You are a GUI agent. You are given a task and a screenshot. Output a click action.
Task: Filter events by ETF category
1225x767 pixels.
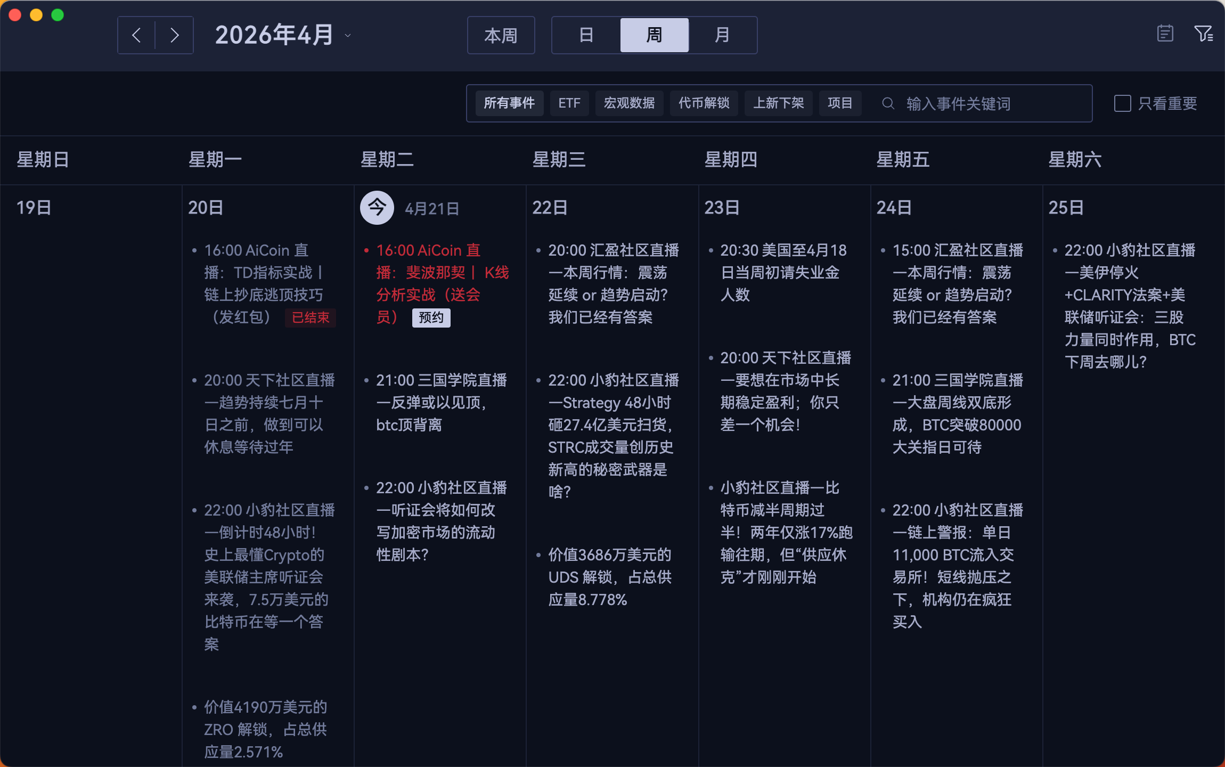569,103
